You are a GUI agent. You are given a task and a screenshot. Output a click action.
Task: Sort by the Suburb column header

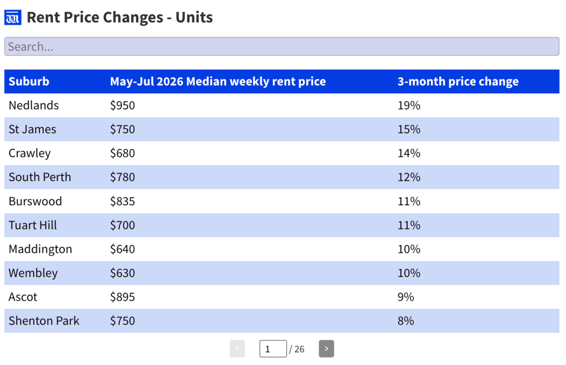pyautogui.click(x=29, y=82)
